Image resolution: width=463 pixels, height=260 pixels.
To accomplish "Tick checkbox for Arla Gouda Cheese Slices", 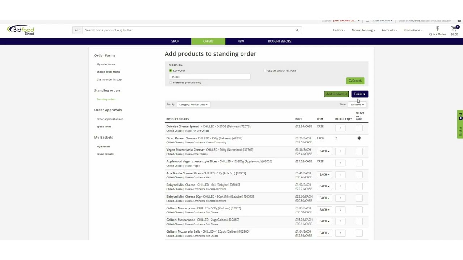I will click(x=359, y=175).
